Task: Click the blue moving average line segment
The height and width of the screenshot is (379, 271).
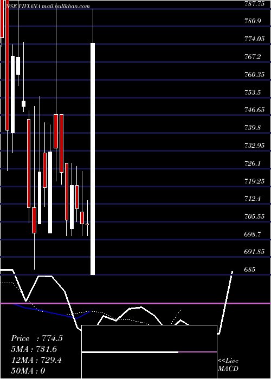Action: [x=52, y=312]
